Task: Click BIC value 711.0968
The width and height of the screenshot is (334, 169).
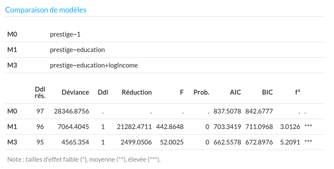Action: [259, 127]
